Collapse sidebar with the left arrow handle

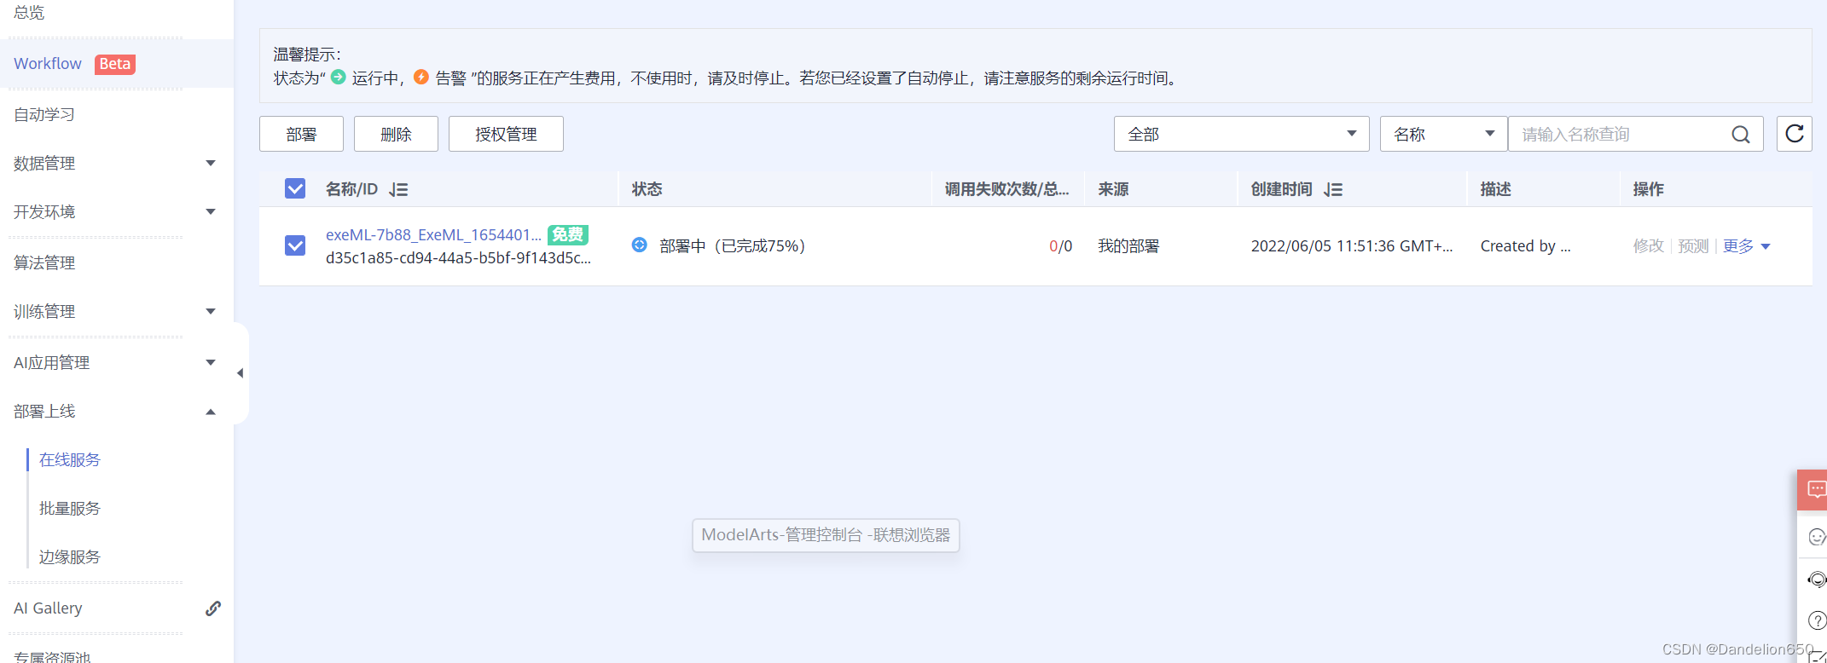pyautogui.click(x=241, y=373)
